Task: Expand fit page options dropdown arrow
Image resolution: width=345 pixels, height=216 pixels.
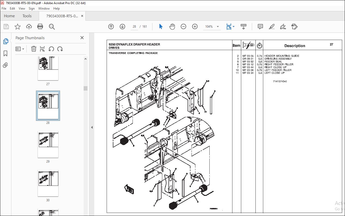Action: tap(234, 27)
